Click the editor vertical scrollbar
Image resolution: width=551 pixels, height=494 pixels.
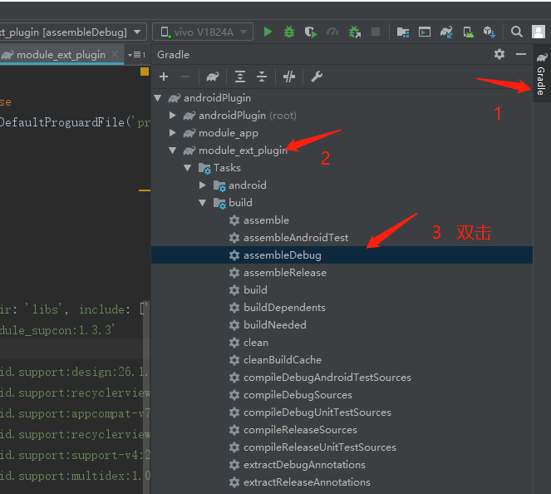click(146, 398)
